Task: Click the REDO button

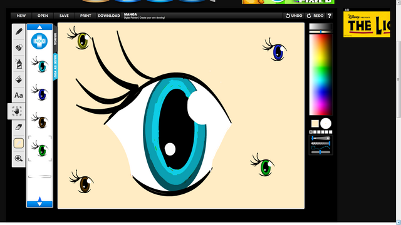Action: [315, 16]
